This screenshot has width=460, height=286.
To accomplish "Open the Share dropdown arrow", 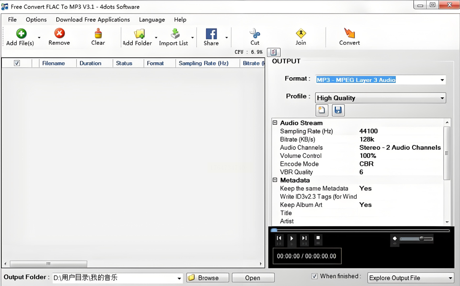I will (226, 38).
